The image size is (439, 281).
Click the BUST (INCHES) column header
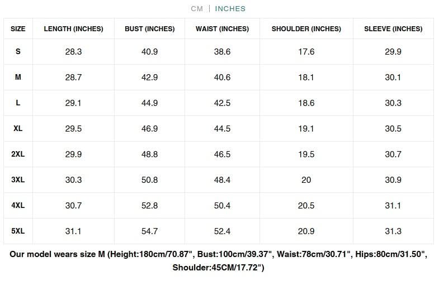149,29
